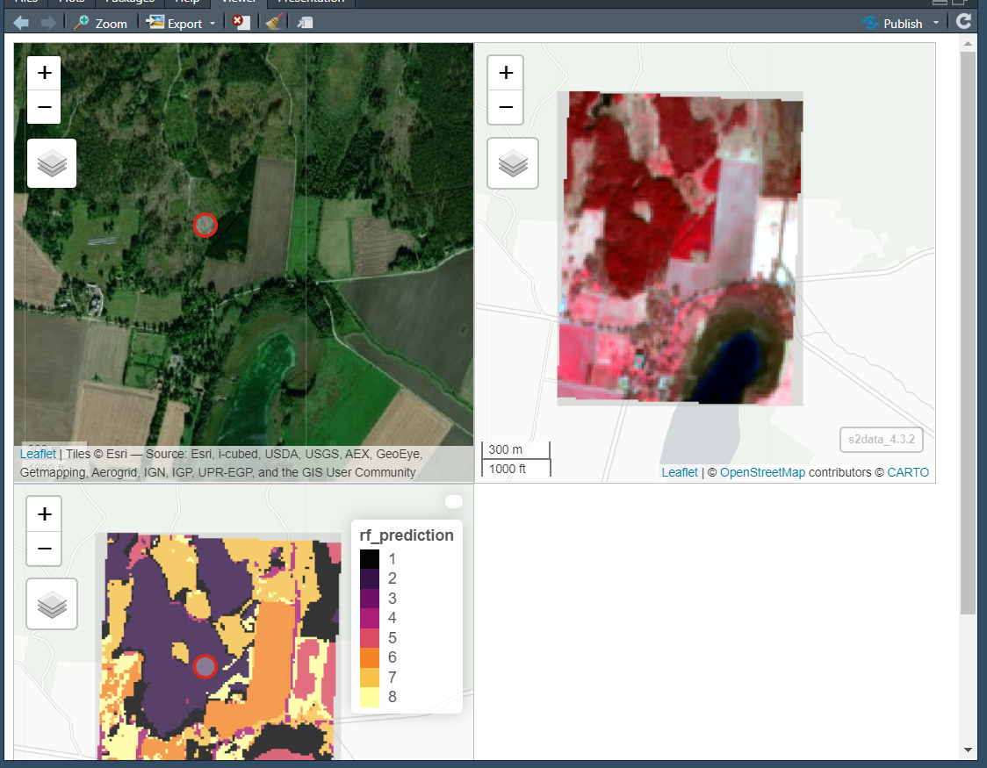Click the orange class 6 legend swatch
The image size is (987, 768).
coord(370,657)
